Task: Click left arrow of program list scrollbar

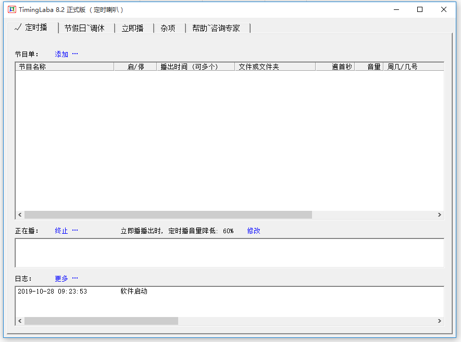Action: pyautogui.click(x=20, y=215)
